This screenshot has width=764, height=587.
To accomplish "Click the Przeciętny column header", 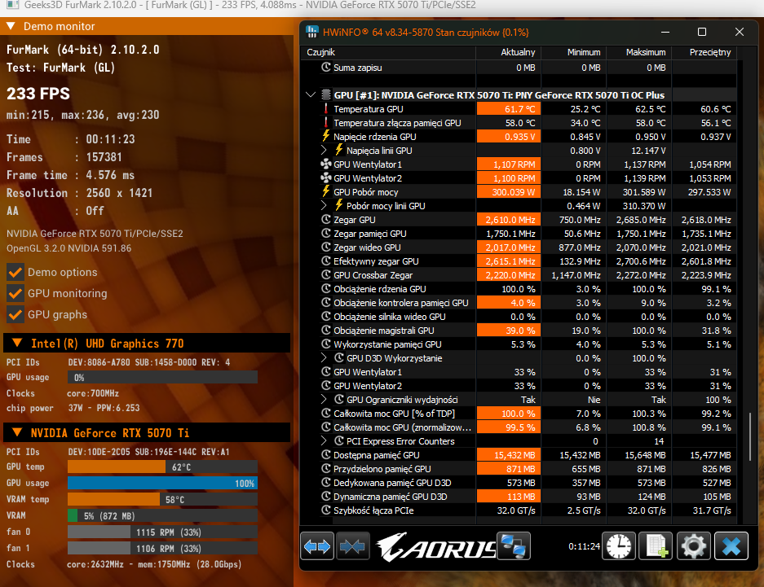I will (704, 52).
